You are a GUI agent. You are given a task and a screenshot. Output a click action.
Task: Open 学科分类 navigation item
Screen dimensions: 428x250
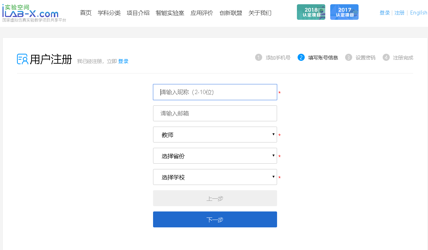coord(109,13)
